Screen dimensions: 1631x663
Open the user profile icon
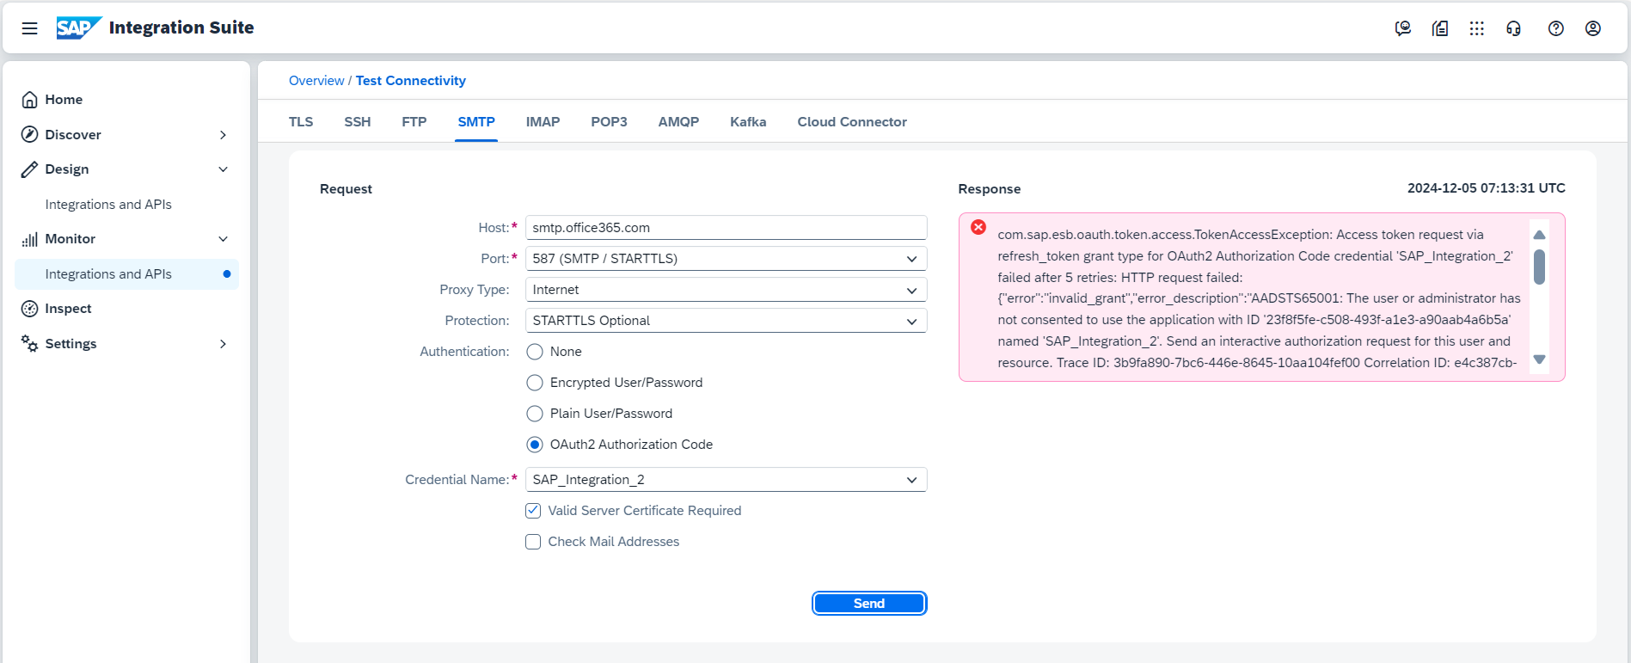(x=1593, y=28)
